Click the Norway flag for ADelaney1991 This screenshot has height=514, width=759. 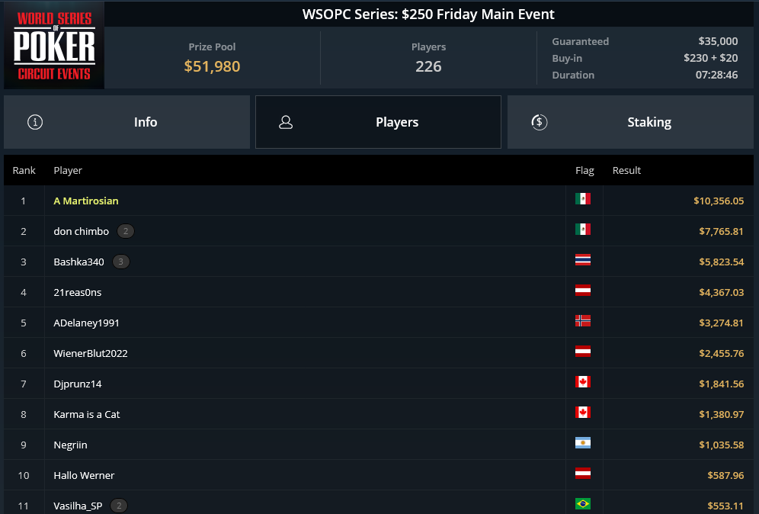[583, 321]
